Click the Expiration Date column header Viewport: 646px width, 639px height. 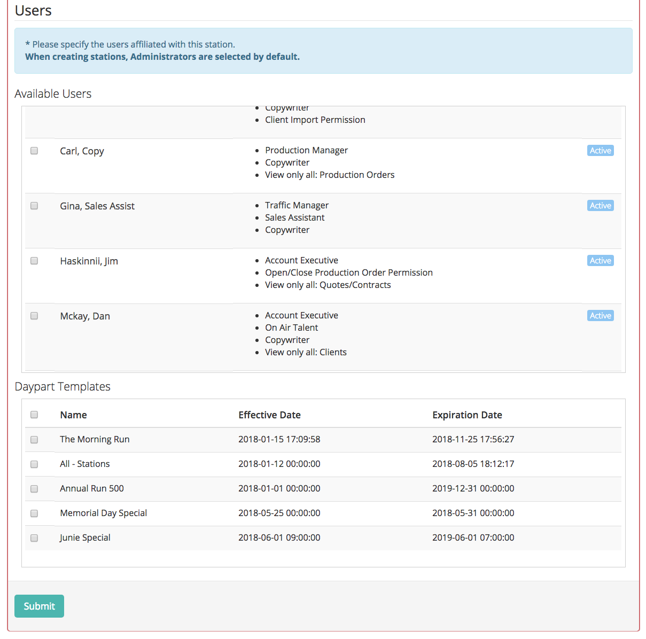pyautogui.click(x=467, y=415)
